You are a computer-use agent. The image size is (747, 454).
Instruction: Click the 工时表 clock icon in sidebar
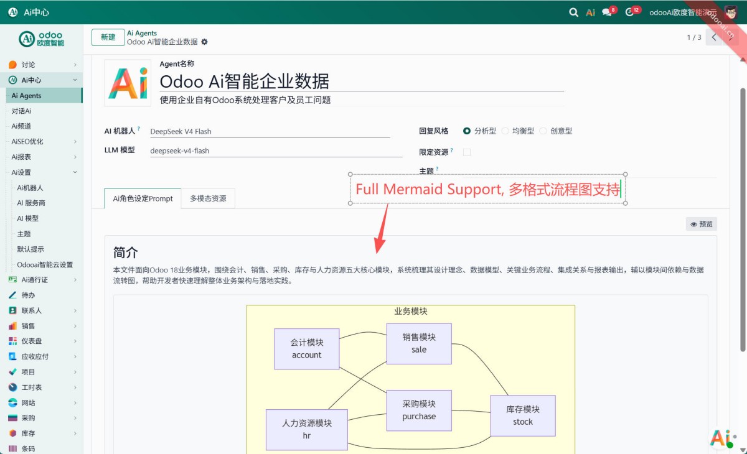pos(12,387)
